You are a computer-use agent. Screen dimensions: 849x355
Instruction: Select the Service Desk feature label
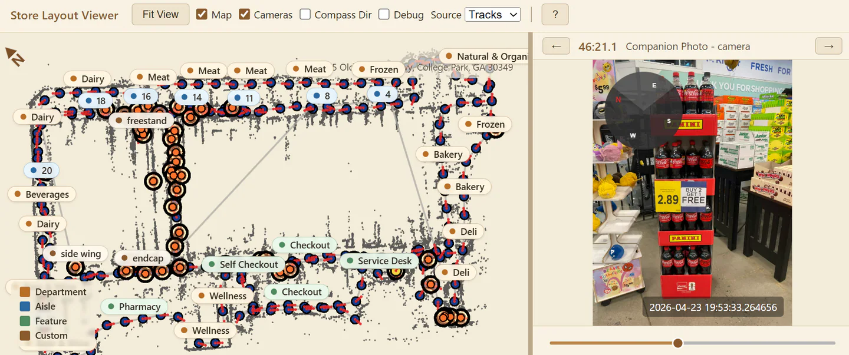point(380,261)
